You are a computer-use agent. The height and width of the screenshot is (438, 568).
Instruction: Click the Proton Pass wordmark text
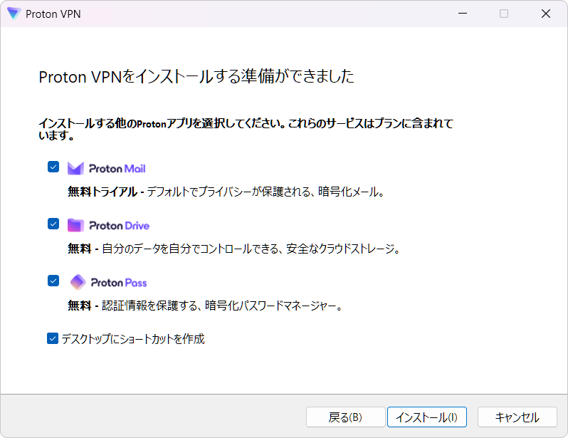click(119, 283)
